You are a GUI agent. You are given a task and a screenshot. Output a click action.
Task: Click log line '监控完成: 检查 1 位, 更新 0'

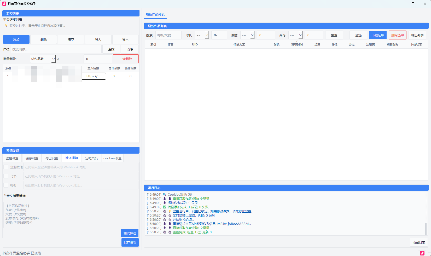[192, 232]
